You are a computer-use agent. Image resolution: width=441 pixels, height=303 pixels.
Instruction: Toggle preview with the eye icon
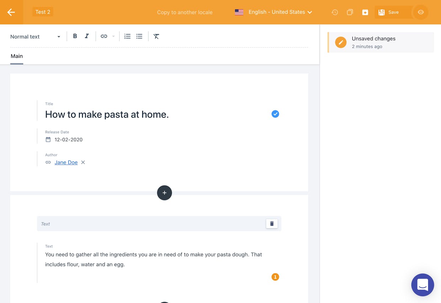pos(421,12)
